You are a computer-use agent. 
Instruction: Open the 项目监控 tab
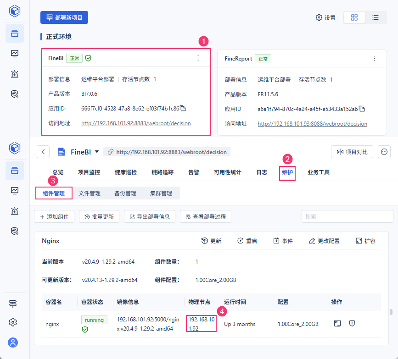89,172
